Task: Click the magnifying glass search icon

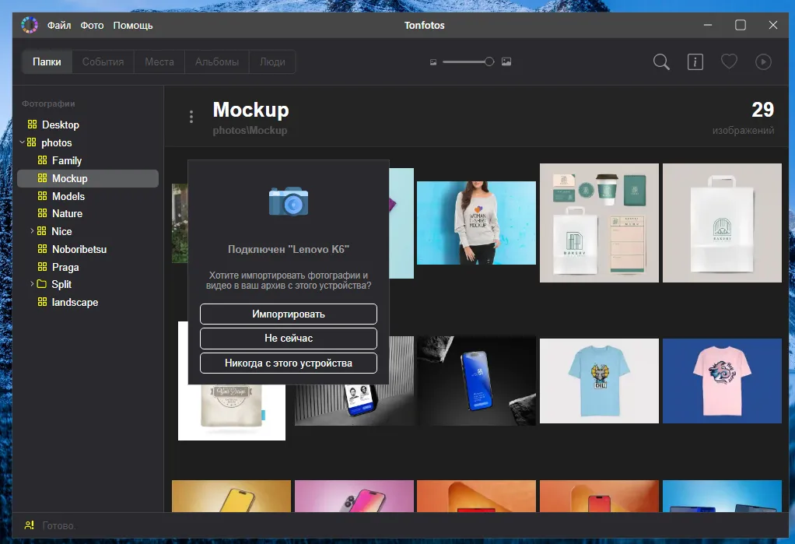Action: pos(661,62)
